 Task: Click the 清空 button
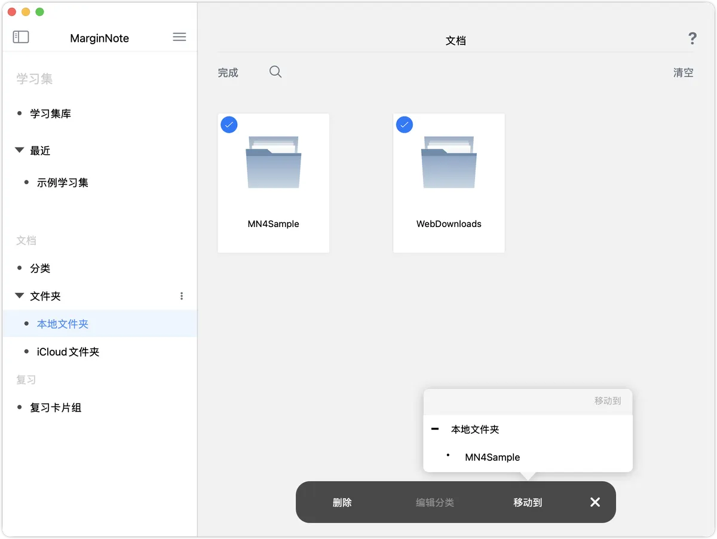coord(684,72)
